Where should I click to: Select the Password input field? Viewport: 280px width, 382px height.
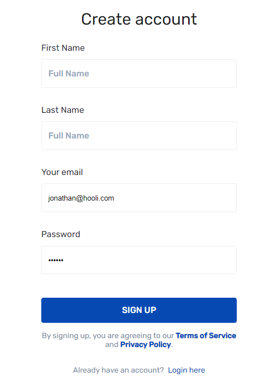click(139, 260)
